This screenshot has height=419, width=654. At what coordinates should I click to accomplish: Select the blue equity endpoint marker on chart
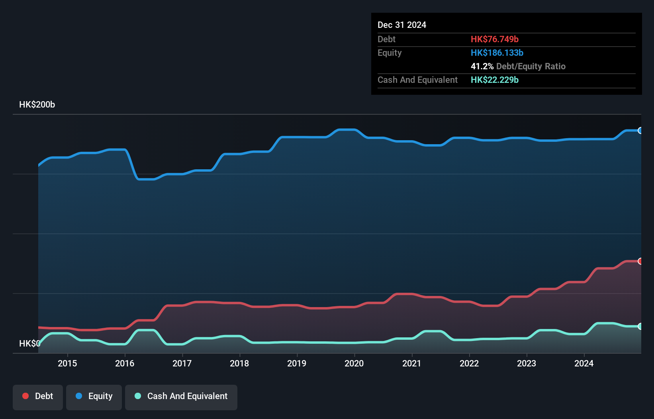coord(640,130)
